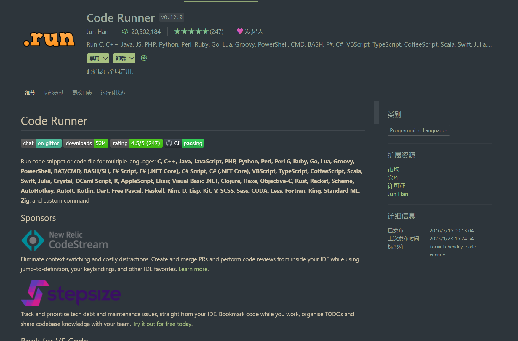Click the extension description line under publisher
The height and width of the screenshot is (341, 518).
289,44
